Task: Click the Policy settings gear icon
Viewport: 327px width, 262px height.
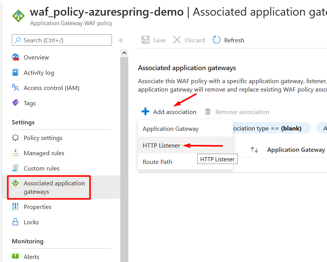Action: pos(16,138)
